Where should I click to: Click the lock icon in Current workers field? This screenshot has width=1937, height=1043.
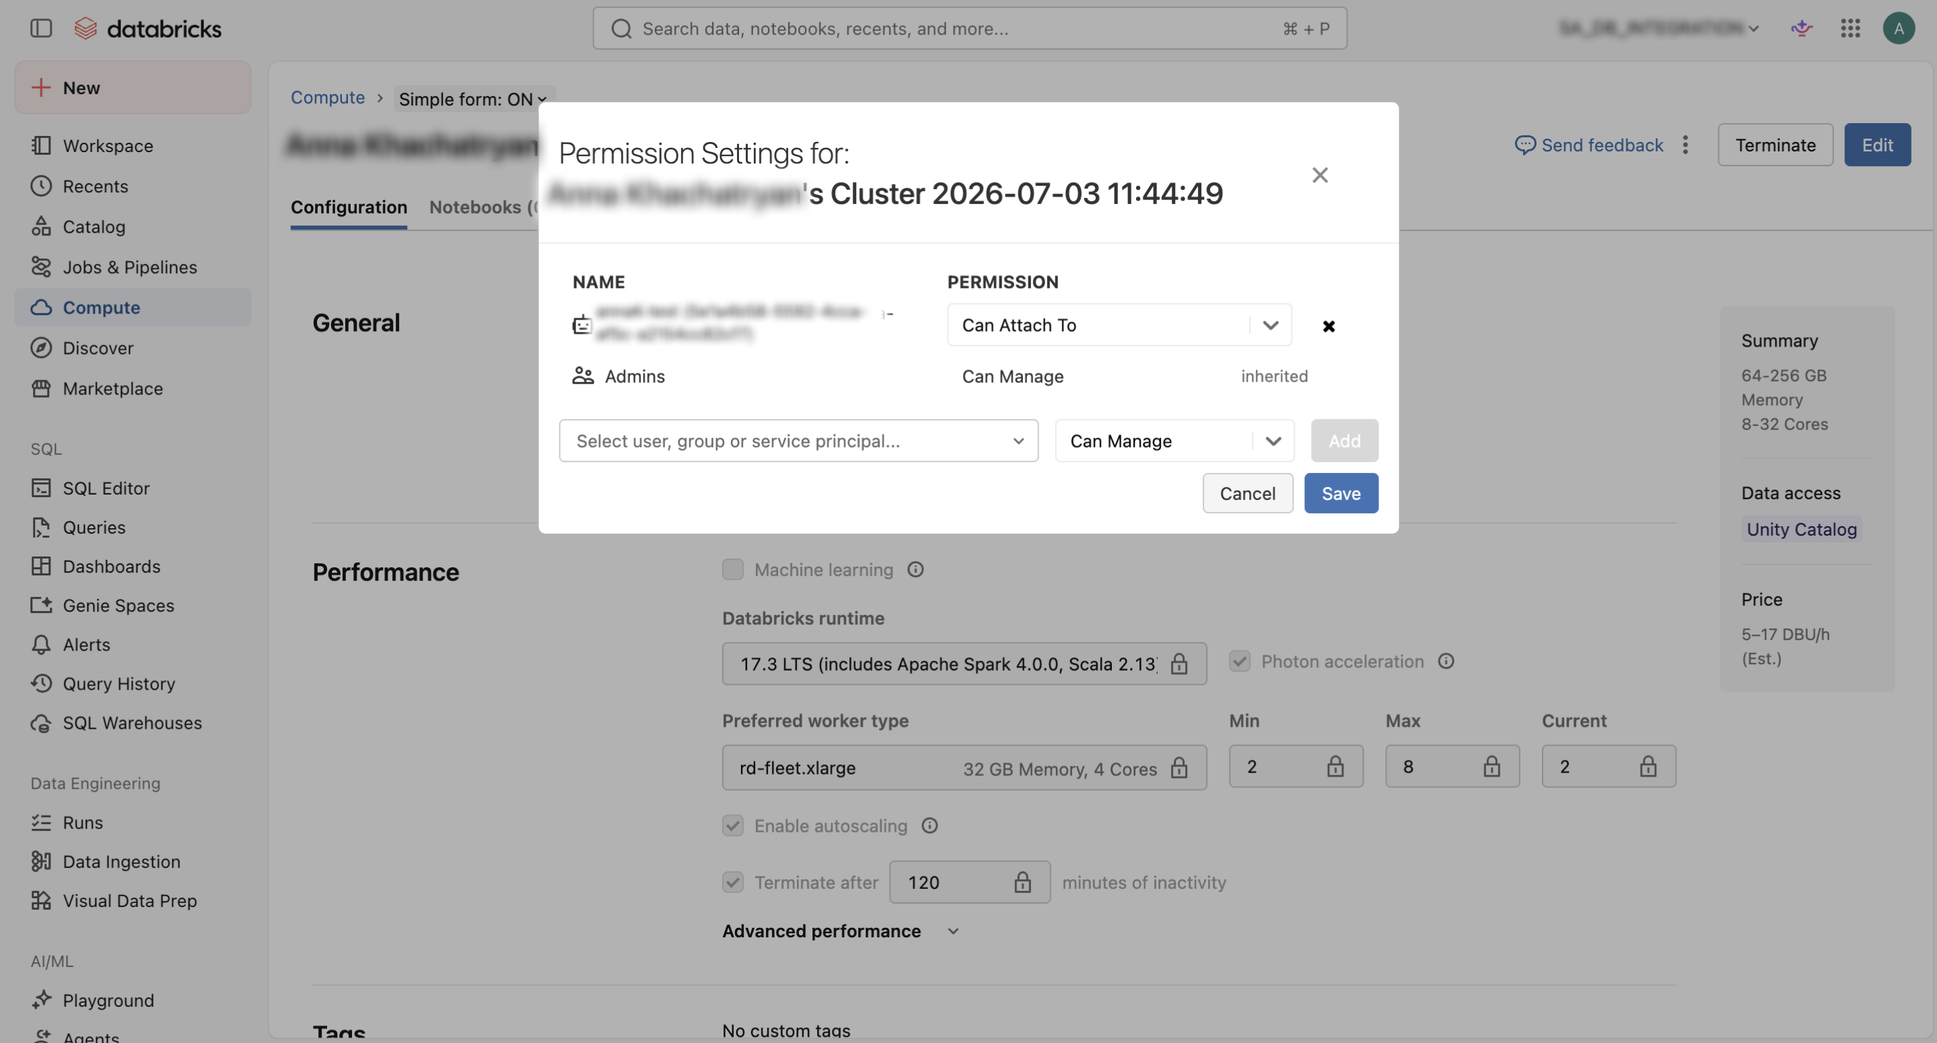[1648, 766]
